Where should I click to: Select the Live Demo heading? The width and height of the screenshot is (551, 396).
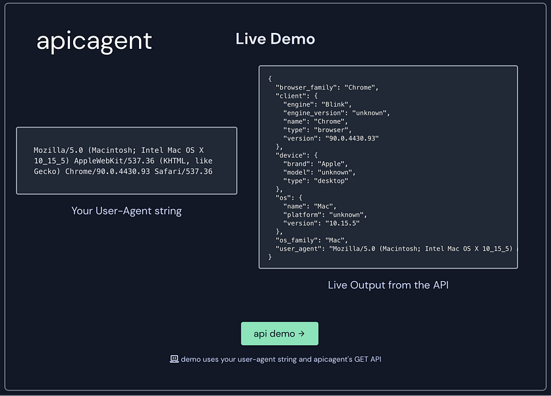click(x=275, y=39)
